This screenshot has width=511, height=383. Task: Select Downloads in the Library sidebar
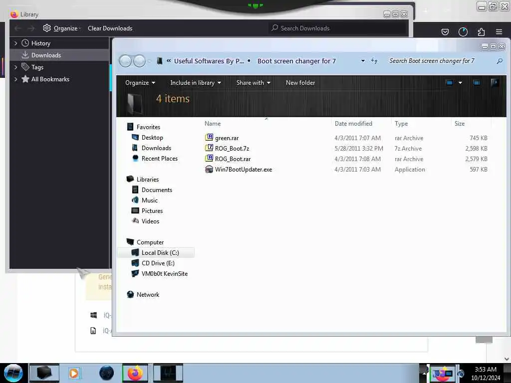[59, 55]
